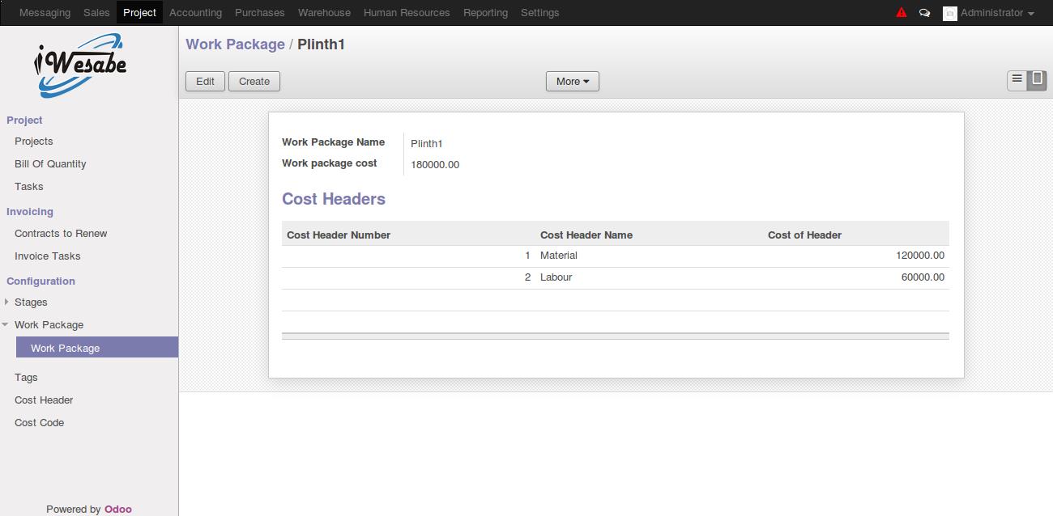Click the red warning triangle icon
Viewport: 1053px width, 516px height.
pos(902,13)
